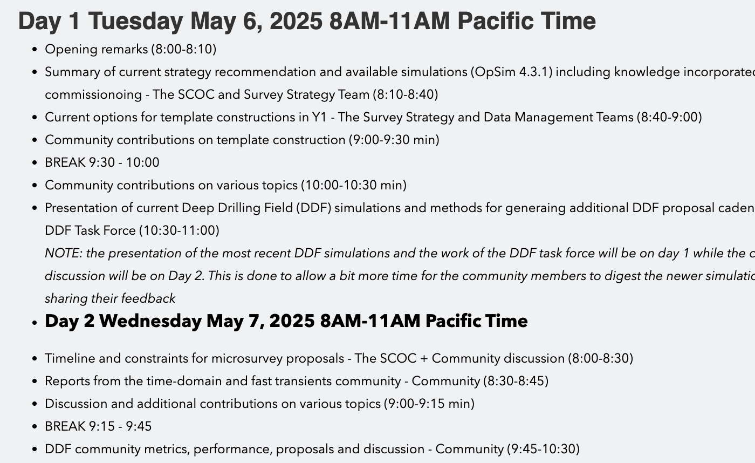Click 'sharing their feedback' italic text

(x=110, y=298)
